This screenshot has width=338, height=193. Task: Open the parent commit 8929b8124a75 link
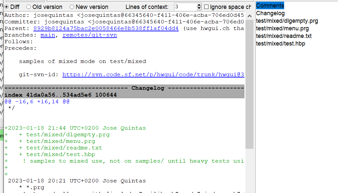(106, 28)
